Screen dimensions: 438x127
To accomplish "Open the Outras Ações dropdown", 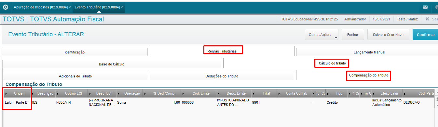I will (x=322, y=35).
